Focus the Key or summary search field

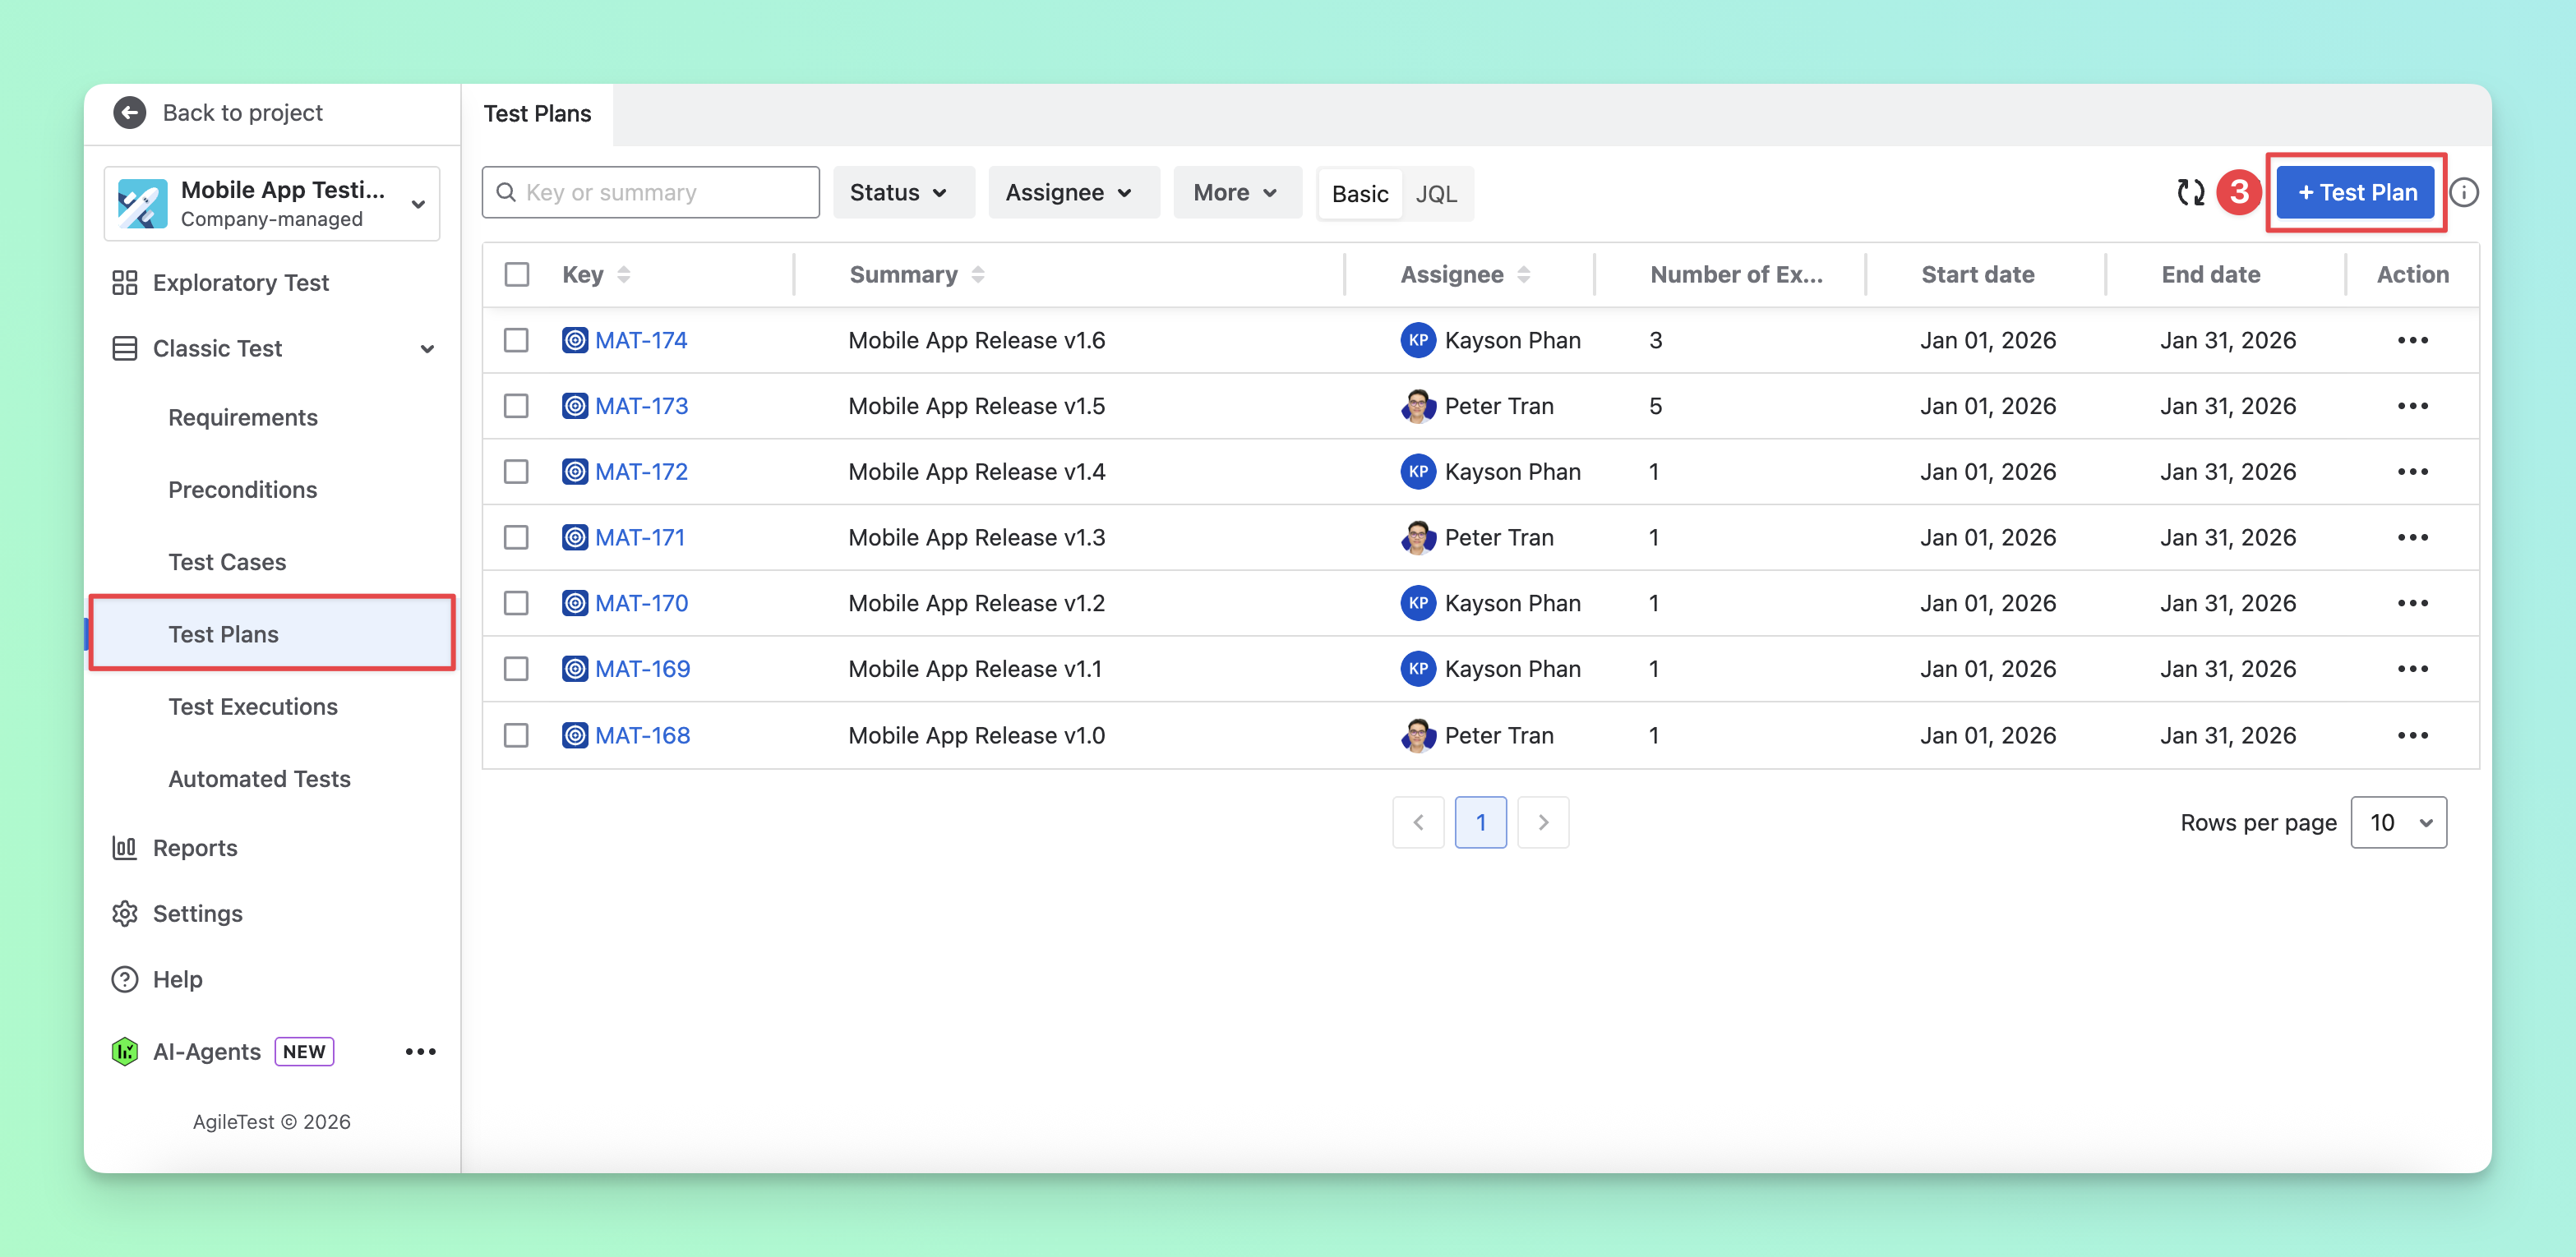pos(651,192)
